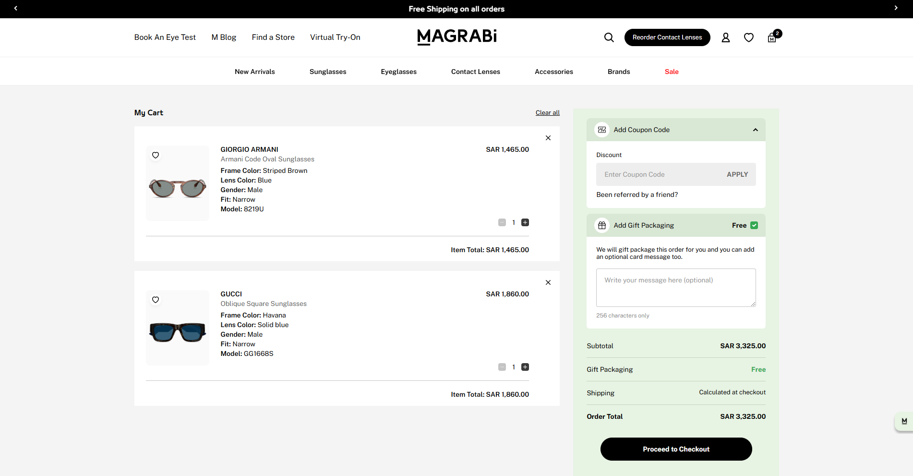This screenshot has height=476, width=913.
Task: Remove Gucci item from cart
Action: click(548, 282)
